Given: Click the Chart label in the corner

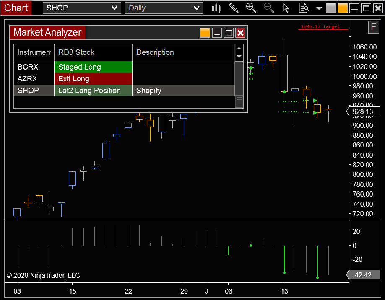Looking at the screenshot, I should tap(16, 8).
